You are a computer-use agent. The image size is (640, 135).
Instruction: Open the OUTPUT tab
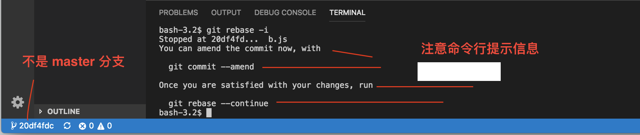(226, 12)
